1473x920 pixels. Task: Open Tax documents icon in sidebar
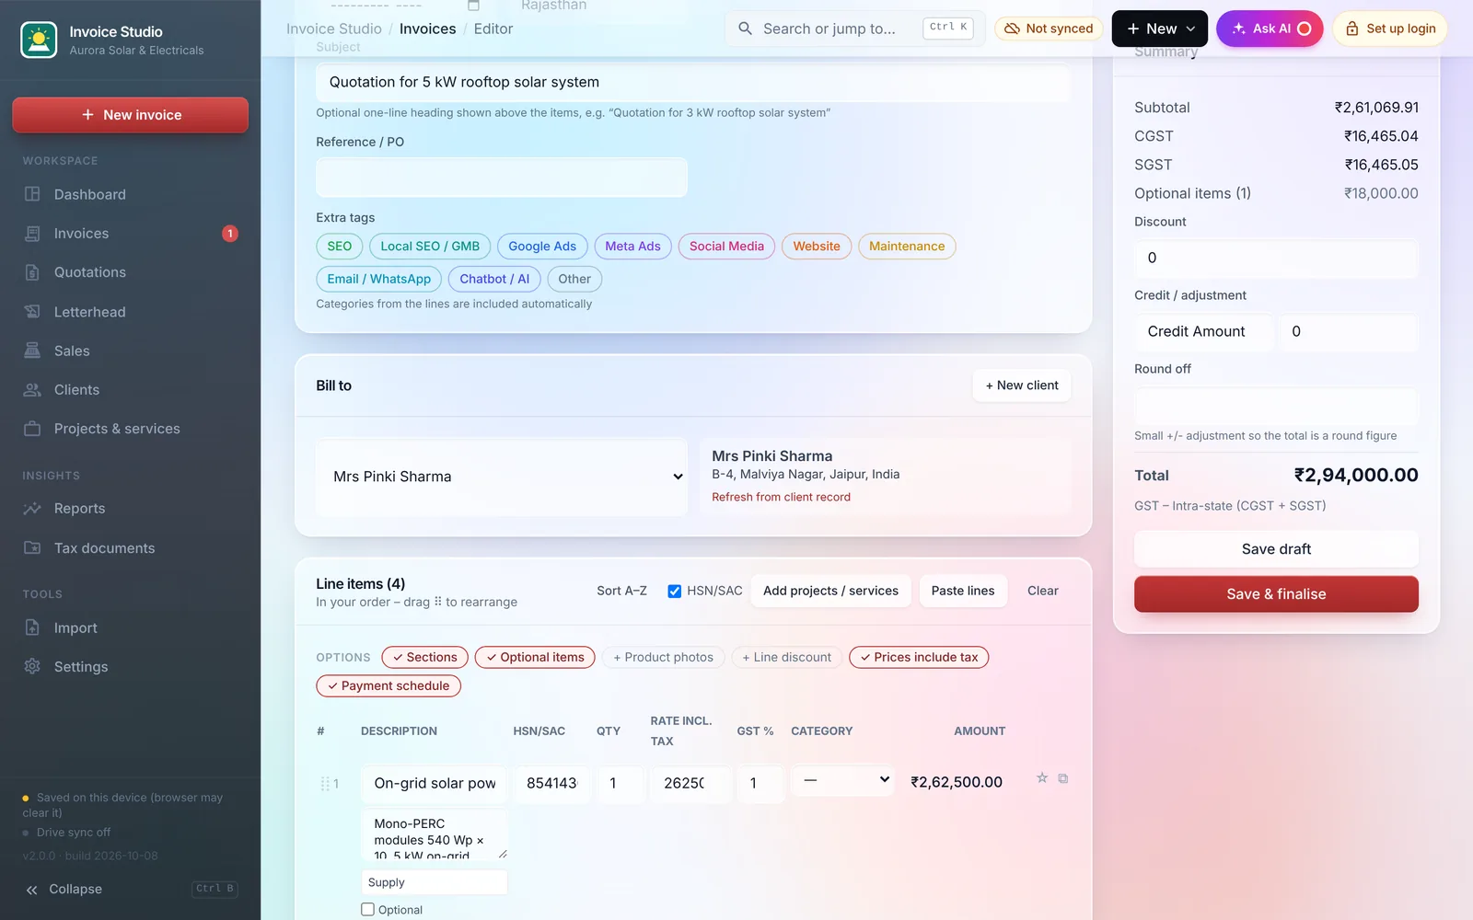(x=32, y=548)
